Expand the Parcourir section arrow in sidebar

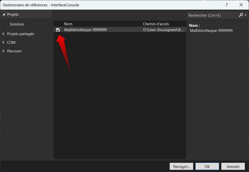coord(4,51)
